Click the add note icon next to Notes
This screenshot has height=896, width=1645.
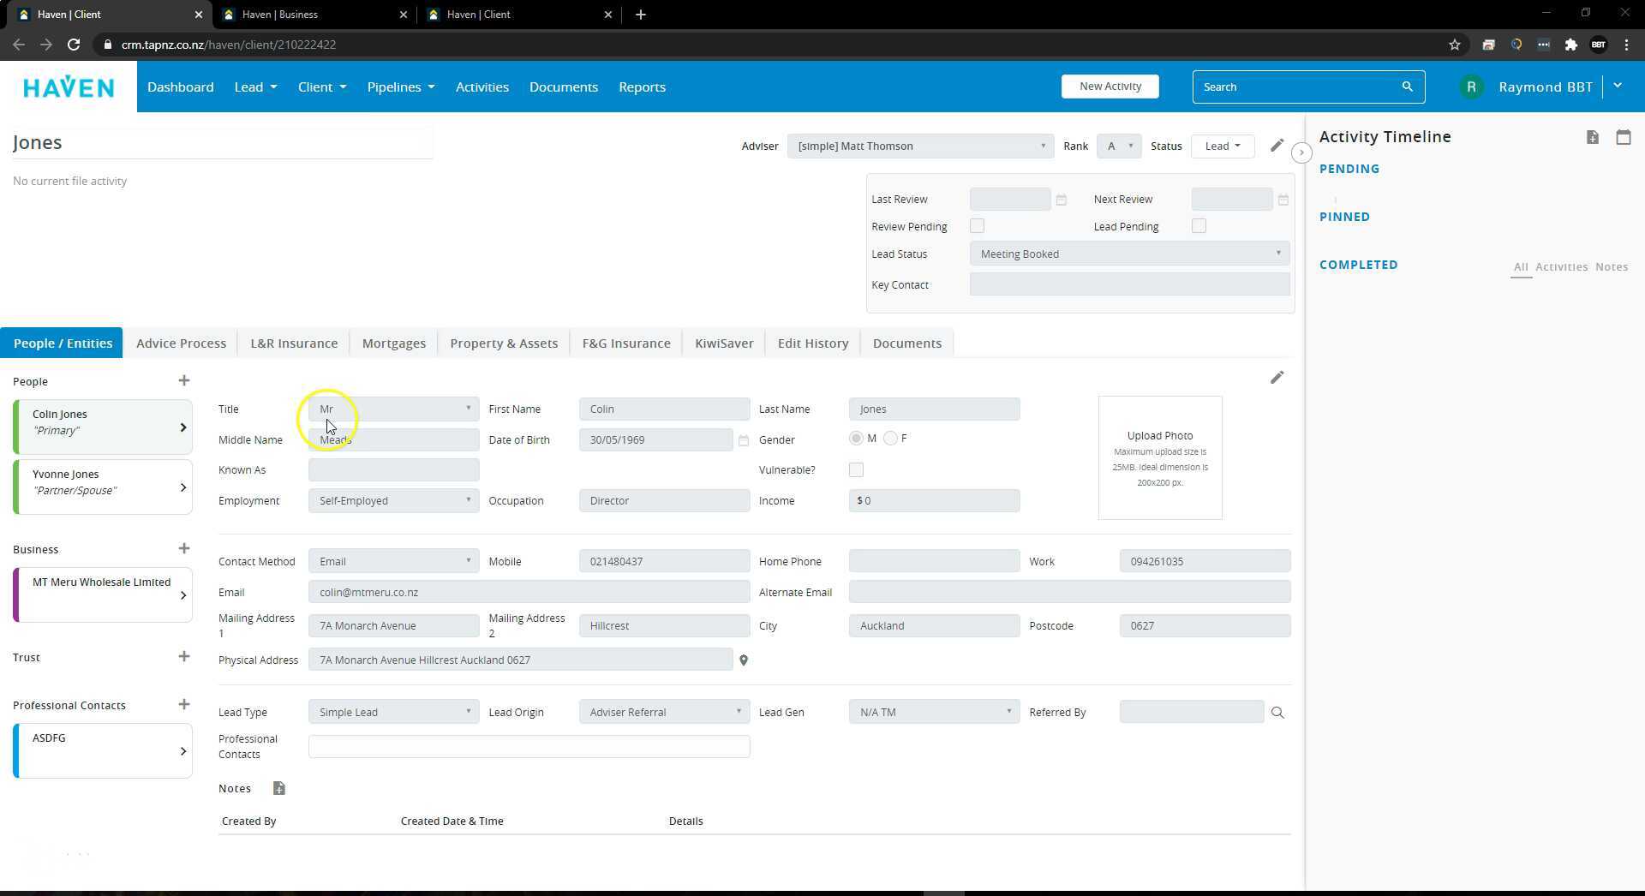point(278,788)
